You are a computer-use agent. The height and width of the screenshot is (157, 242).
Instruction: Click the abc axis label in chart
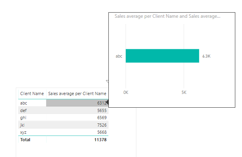point(119,56)
